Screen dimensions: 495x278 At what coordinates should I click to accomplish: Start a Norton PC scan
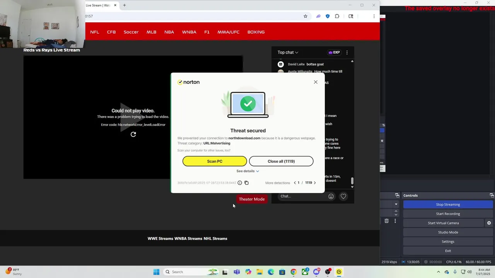click(215, 161)
